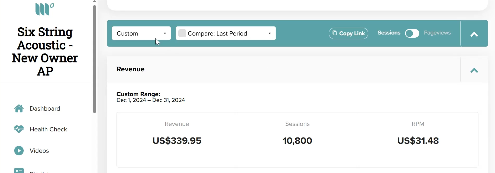The image size is (495, 173).
Task: Open Health Check in the sidebar
Action: [48, 129]
